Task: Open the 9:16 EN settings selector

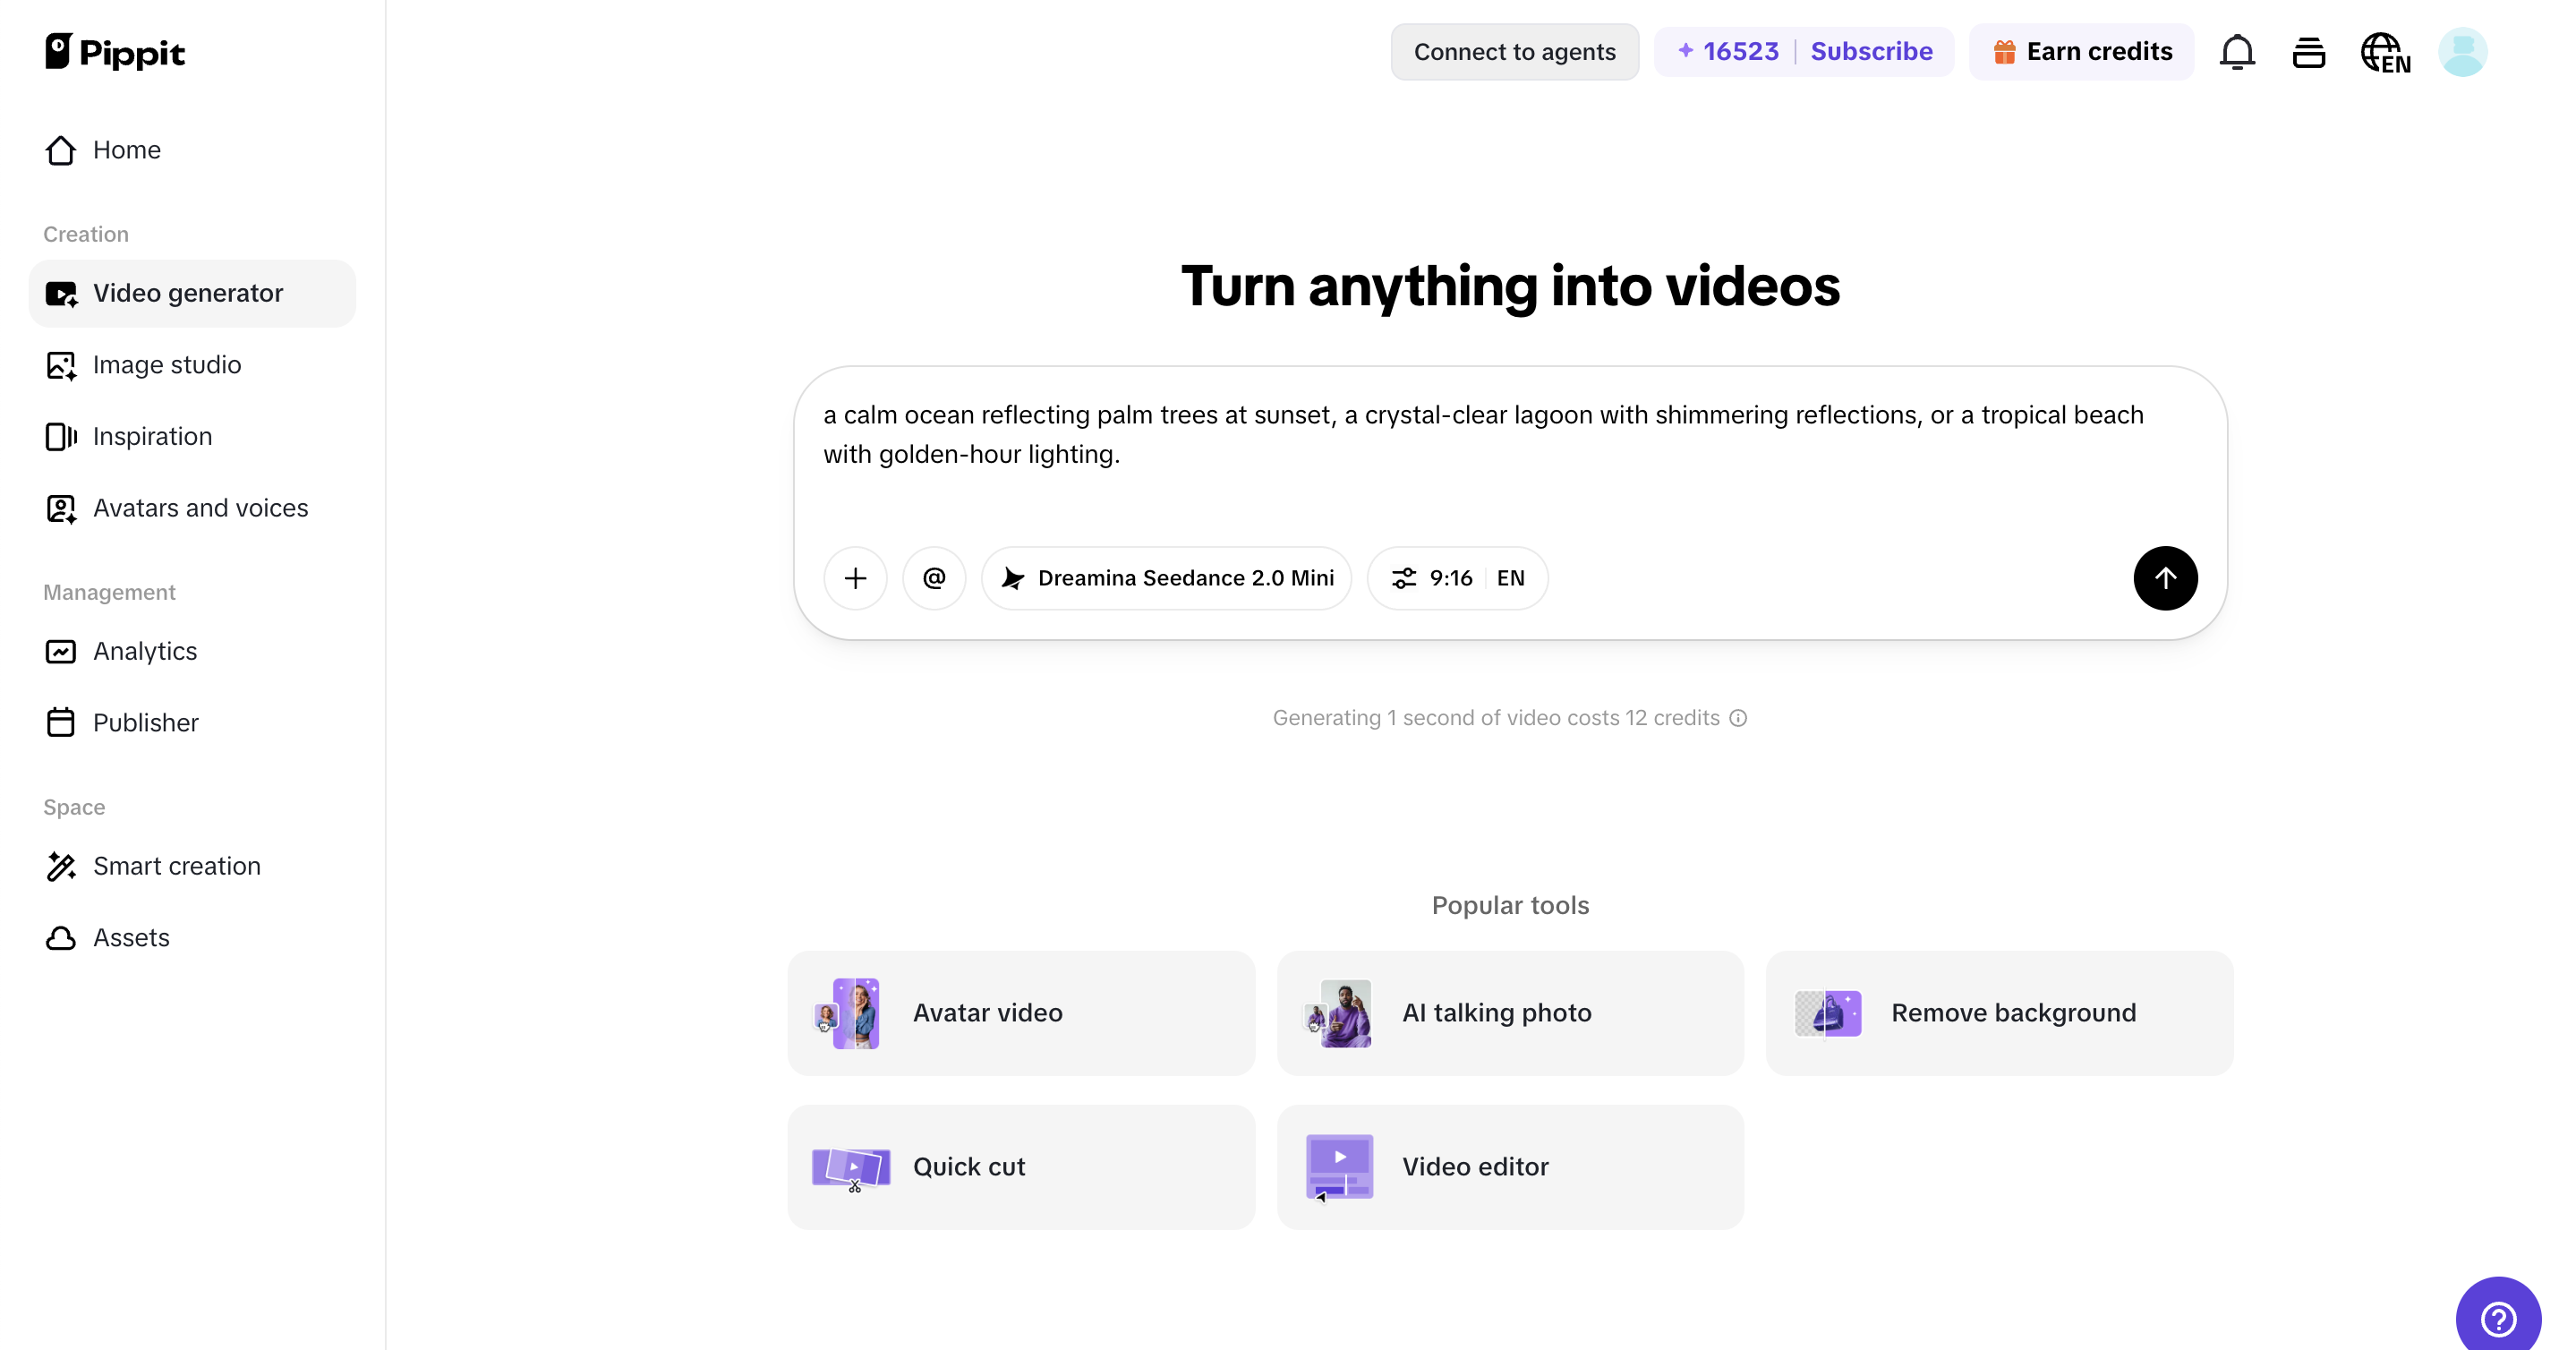Action: 1457,578
